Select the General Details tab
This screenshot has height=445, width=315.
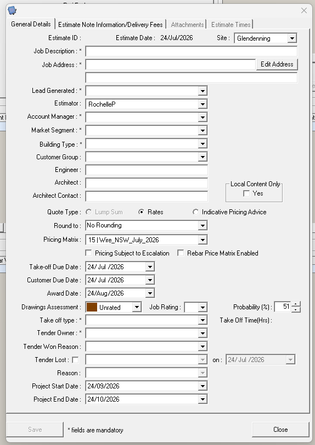coord(31,24)
